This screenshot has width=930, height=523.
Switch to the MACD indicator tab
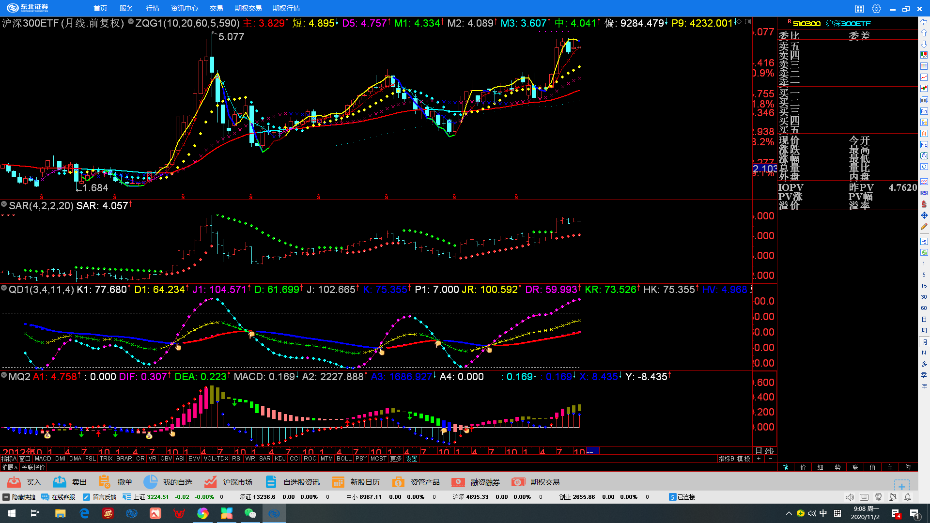pyautogui.click(x=43, y=459)
